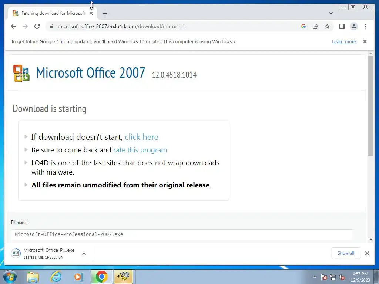The height and width of the screenshot is (284, 379).
Task: Show hidden system tray icons
Action: pyautogui.click(x=315, y=277)
